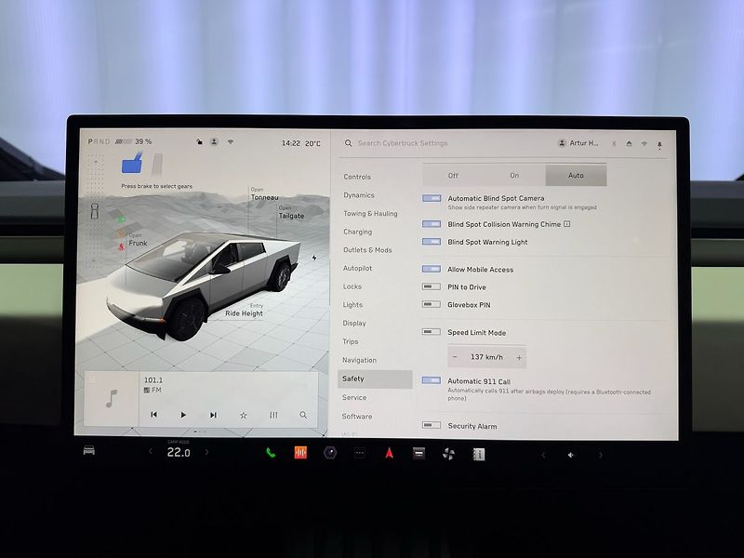Increase speed limit with plus button
Image resolution: width=744 pixels, height=558 pixels.
coord(519,358)
